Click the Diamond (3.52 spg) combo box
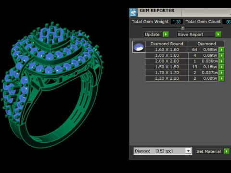This screenshot has width=231, height=173. click(163, 151)
